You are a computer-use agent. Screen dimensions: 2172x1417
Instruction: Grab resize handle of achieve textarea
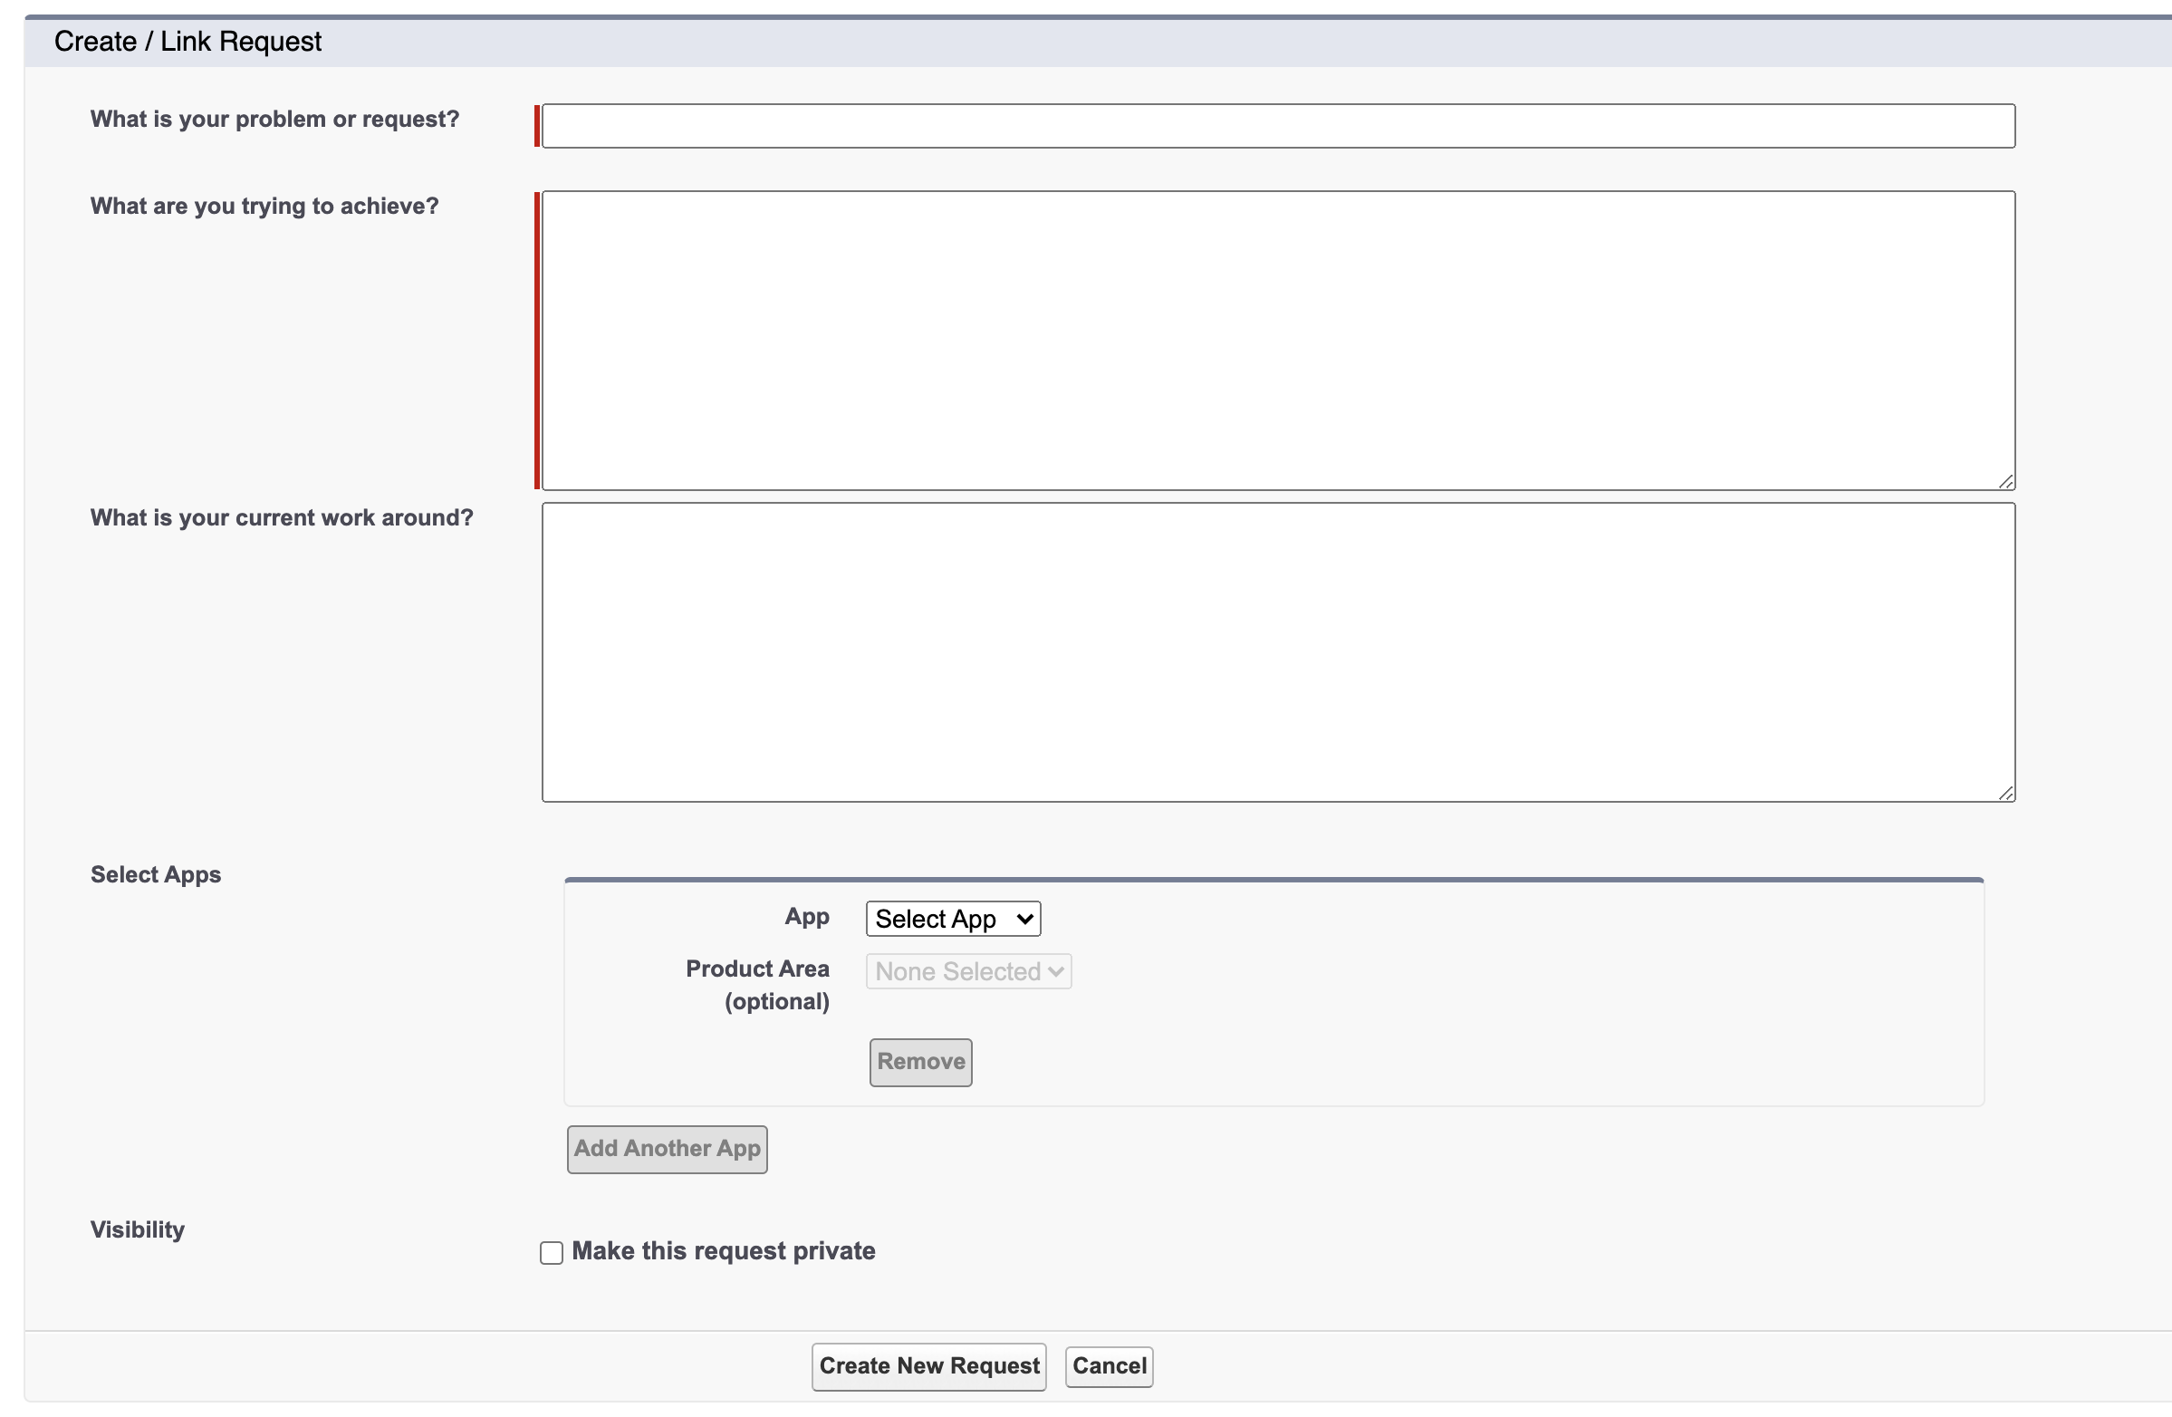(2005, 481)
